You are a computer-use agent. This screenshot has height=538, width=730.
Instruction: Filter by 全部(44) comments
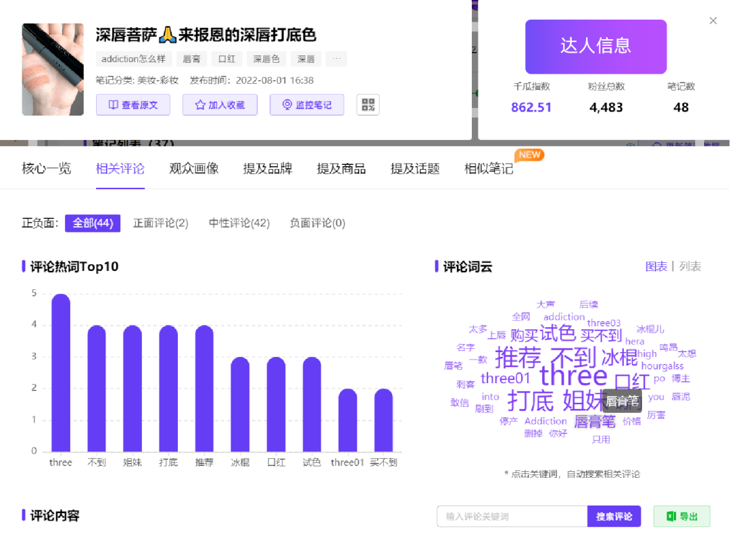(x=93, y=223)
